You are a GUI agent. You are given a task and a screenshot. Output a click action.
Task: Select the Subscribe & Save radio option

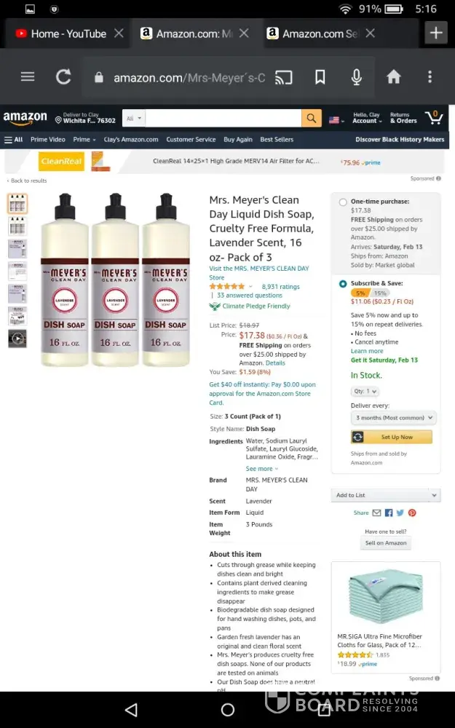(343, 284)
